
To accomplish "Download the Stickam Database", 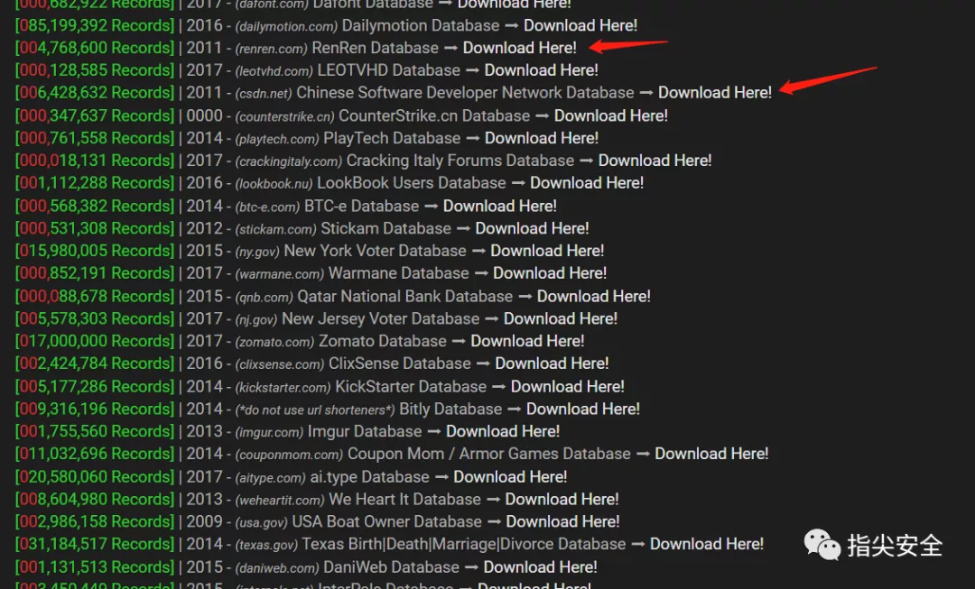I will point(533,228).
